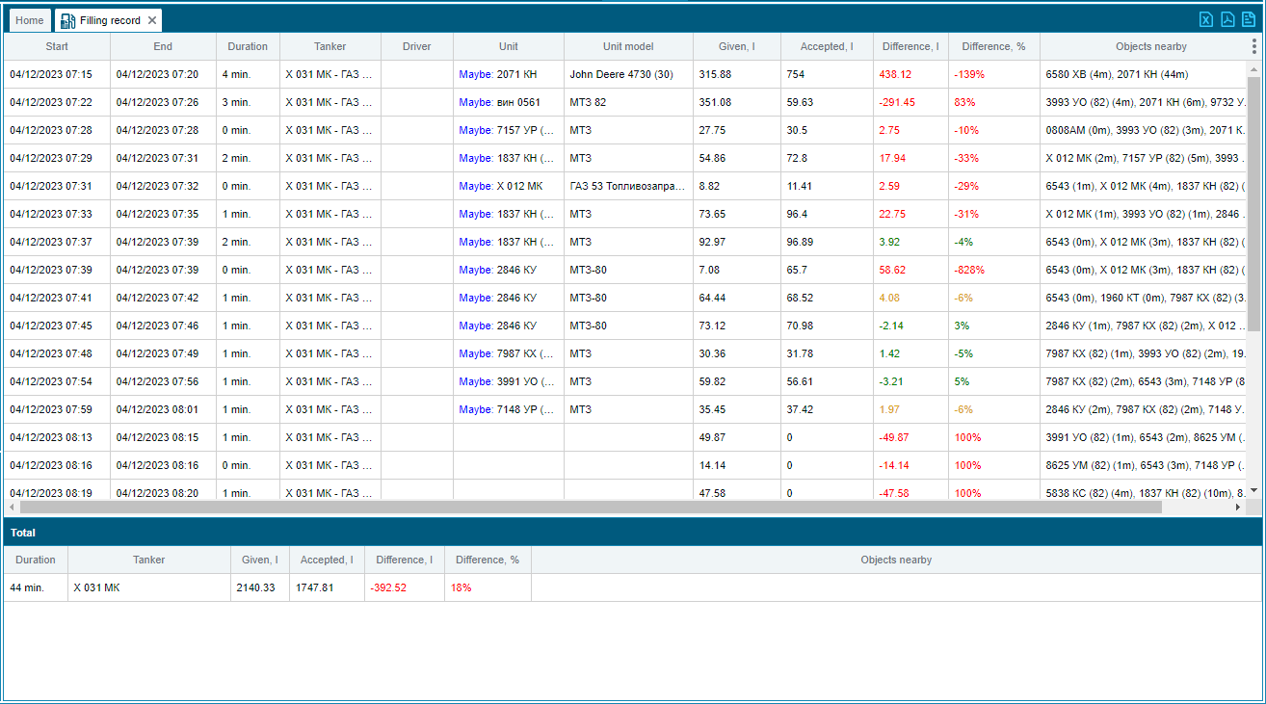Select the difference value -49.87
Screen dimensions: 1266x704
[x=894, y=437]
